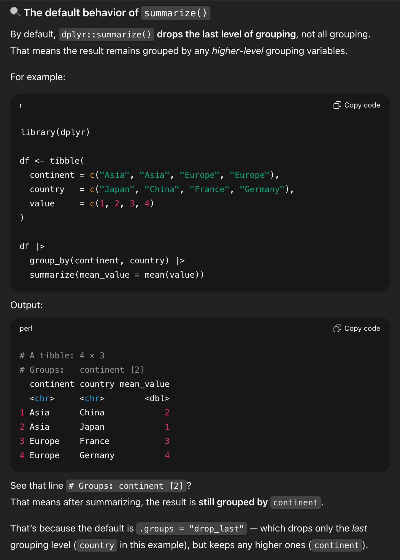Click the Germany row in the output table

coord(97,455)
